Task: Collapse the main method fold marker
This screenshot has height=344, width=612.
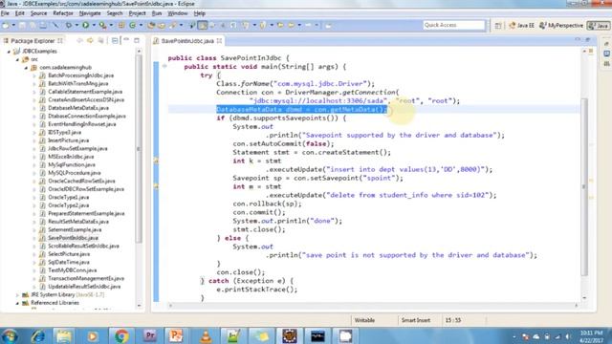Action: (x=164, y=67)
